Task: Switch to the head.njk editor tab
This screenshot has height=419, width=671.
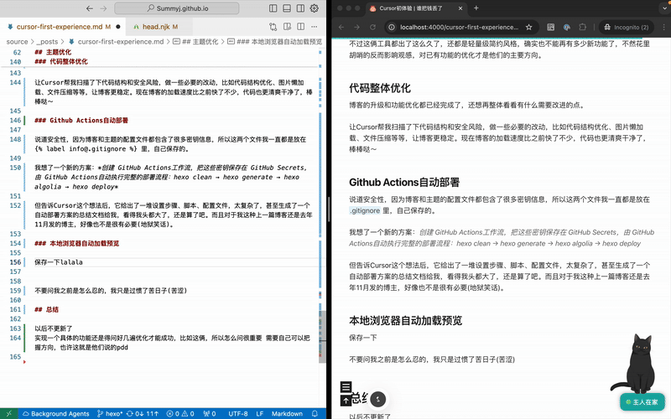Action: [156, 27]
